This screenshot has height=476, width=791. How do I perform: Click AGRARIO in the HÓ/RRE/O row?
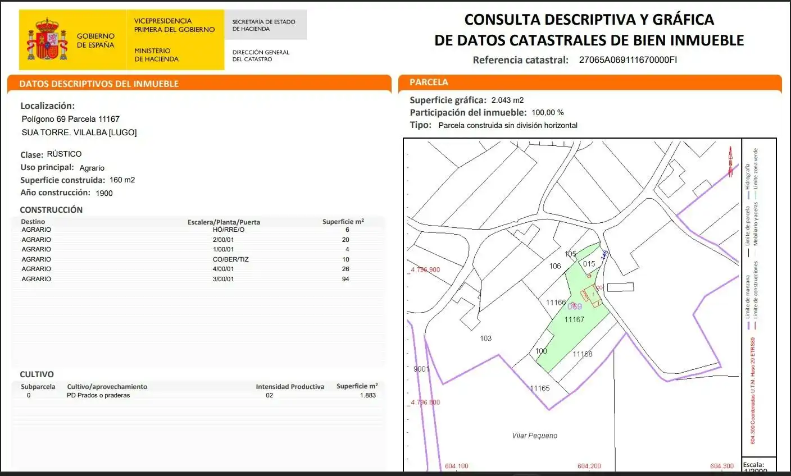(x=37, y=230)
